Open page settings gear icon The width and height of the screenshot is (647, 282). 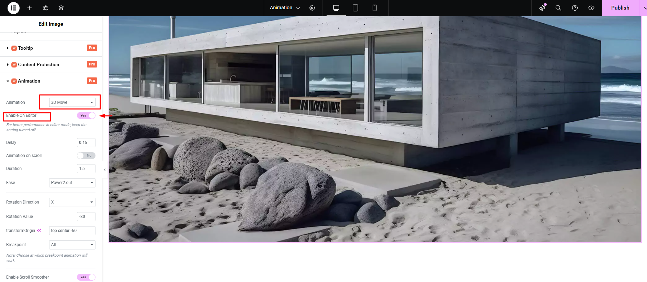[312, 8]
